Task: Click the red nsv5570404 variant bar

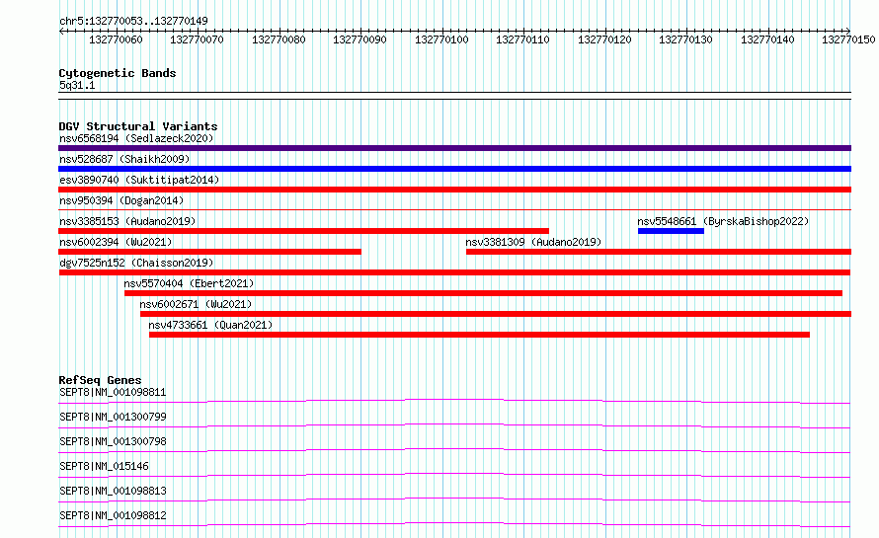Action: coord(483,293)
